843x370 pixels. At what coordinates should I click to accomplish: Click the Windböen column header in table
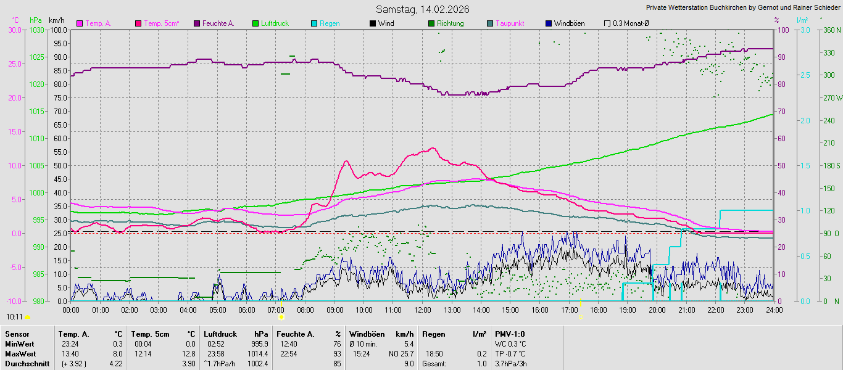click(x=367, y=334)
